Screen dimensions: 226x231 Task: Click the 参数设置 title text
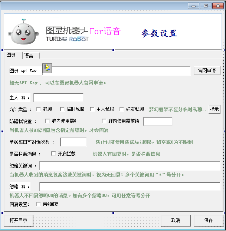(159, 33)
